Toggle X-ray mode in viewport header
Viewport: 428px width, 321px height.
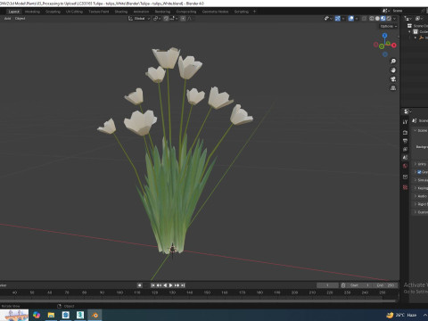click(364, 19)
